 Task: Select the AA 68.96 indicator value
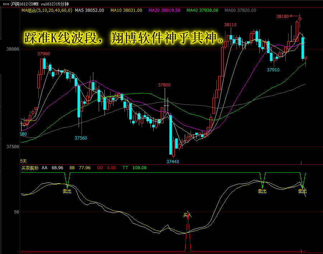tap(52, 168)
